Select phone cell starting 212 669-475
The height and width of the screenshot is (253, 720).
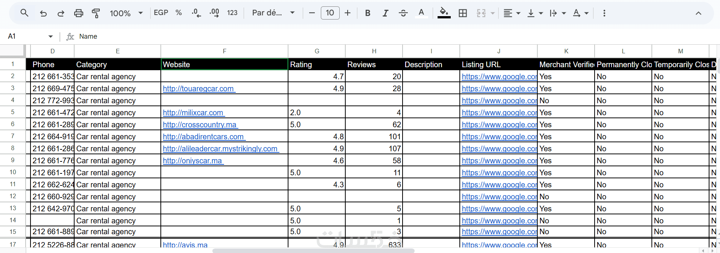(52, 89)
